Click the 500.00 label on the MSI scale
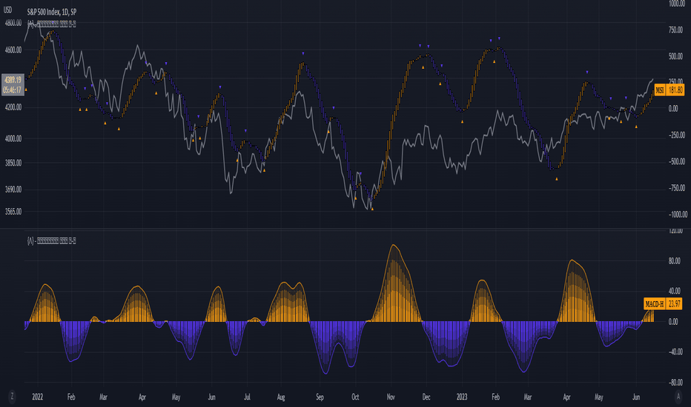The image size is (691, 407). click(x=675, y=57)
